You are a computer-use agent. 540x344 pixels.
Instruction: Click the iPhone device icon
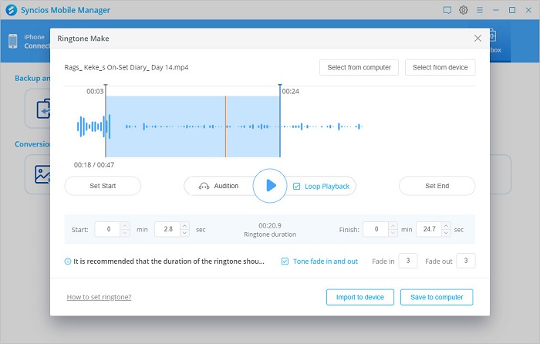pos(13,42)
